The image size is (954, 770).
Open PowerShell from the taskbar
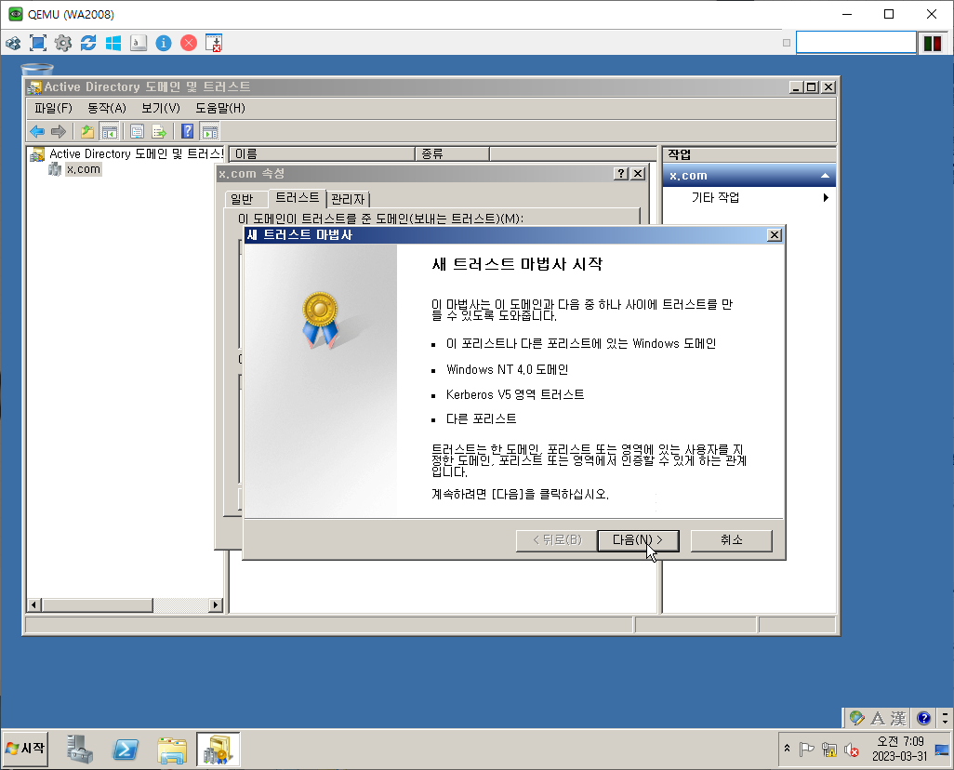click(x=126, y=750)
